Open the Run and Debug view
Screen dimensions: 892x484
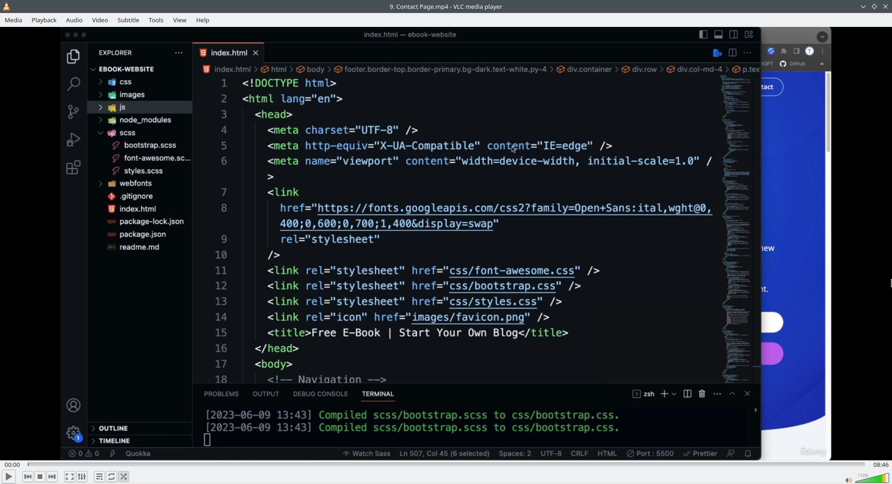pos(73,139)
